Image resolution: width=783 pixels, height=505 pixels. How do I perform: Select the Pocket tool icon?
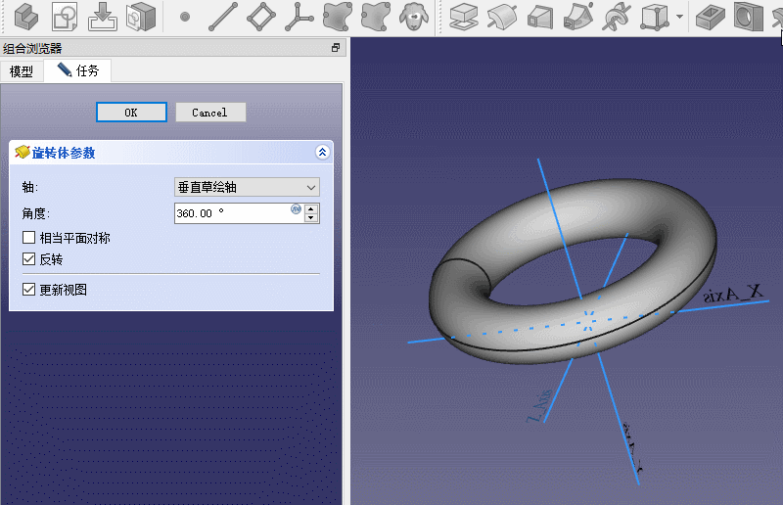[710, 17]
